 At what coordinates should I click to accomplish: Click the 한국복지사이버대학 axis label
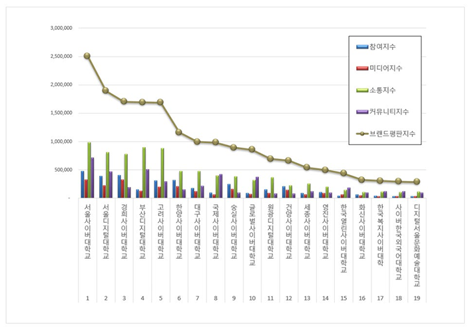tap(380, 235)
